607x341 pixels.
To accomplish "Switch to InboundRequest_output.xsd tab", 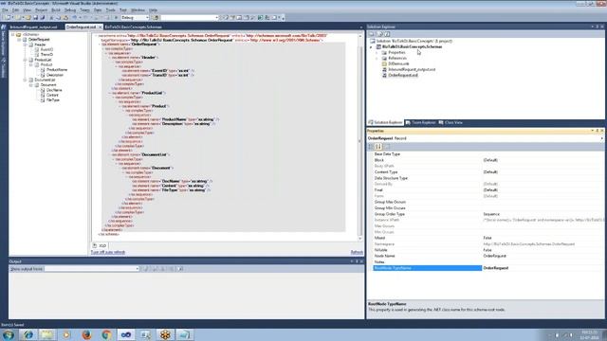I will (33, 27).
